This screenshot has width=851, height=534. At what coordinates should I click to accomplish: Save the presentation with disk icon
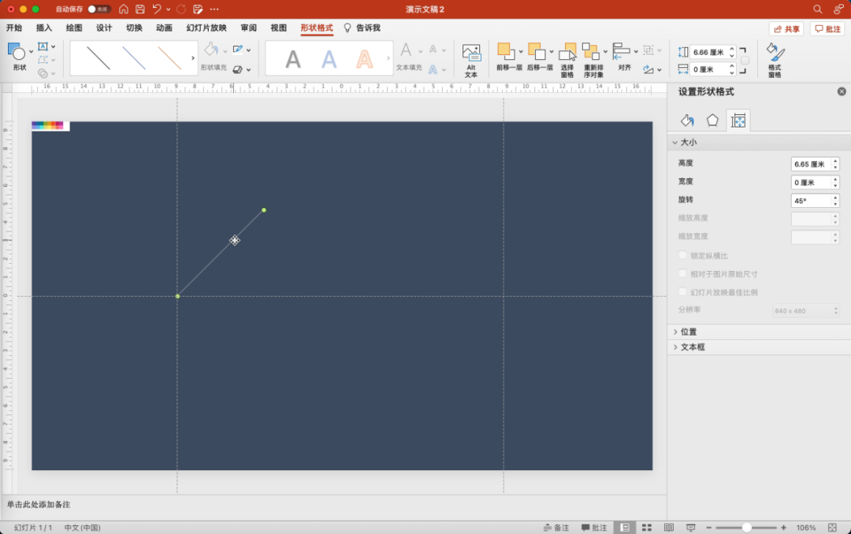(140, 9)
